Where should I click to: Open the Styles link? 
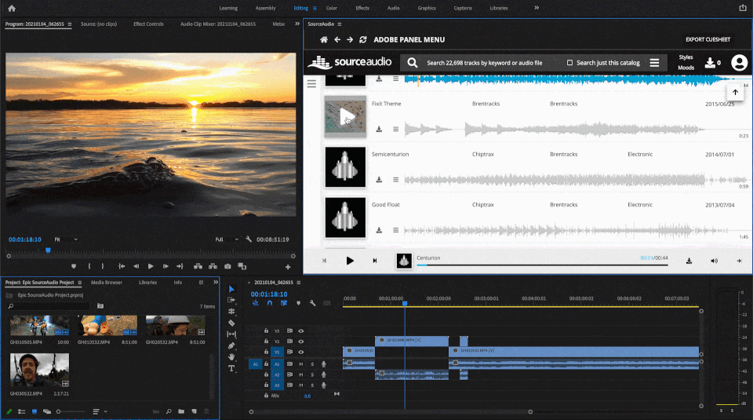point(686,57)
